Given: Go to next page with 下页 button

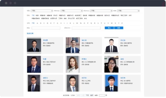Looking at the screenshot, I should pyautogui.click(x=87, y=95).
